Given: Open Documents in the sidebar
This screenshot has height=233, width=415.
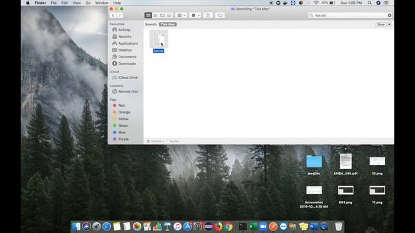Looking at the screenshot, I should tap(127, 57).
